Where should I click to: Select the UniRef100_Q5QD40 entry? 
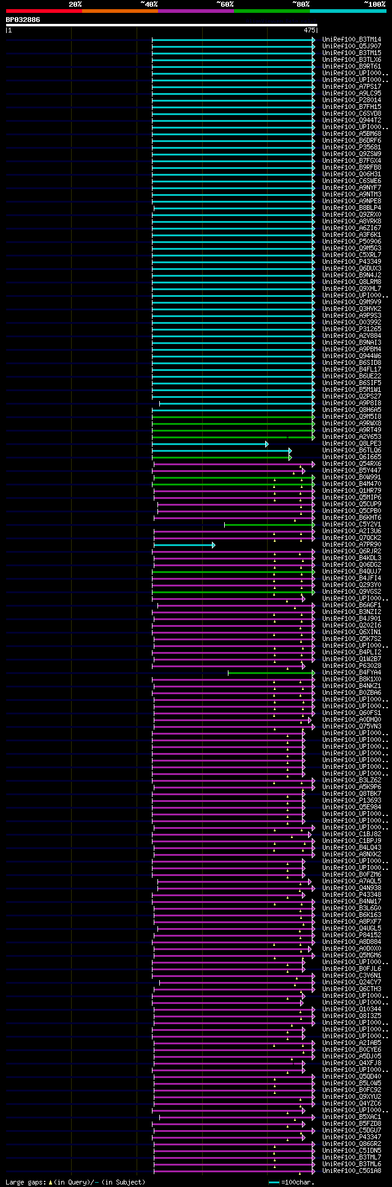[352, 1076]
